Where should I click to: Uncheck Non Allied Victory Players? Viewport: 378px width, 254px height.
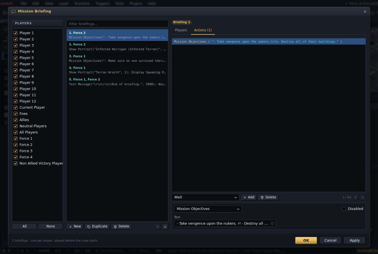click(16, 163)
